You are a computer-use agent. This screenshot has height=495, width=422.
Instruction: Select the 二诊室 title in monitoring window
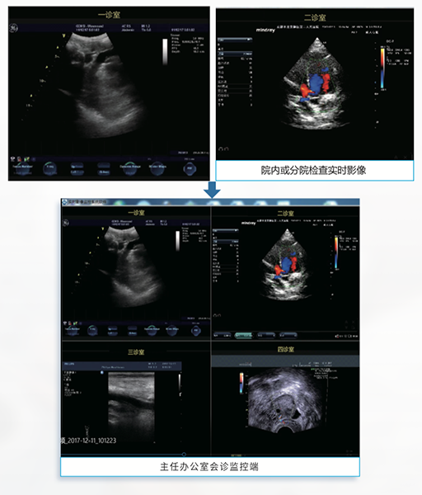click(x=286, y=214)
